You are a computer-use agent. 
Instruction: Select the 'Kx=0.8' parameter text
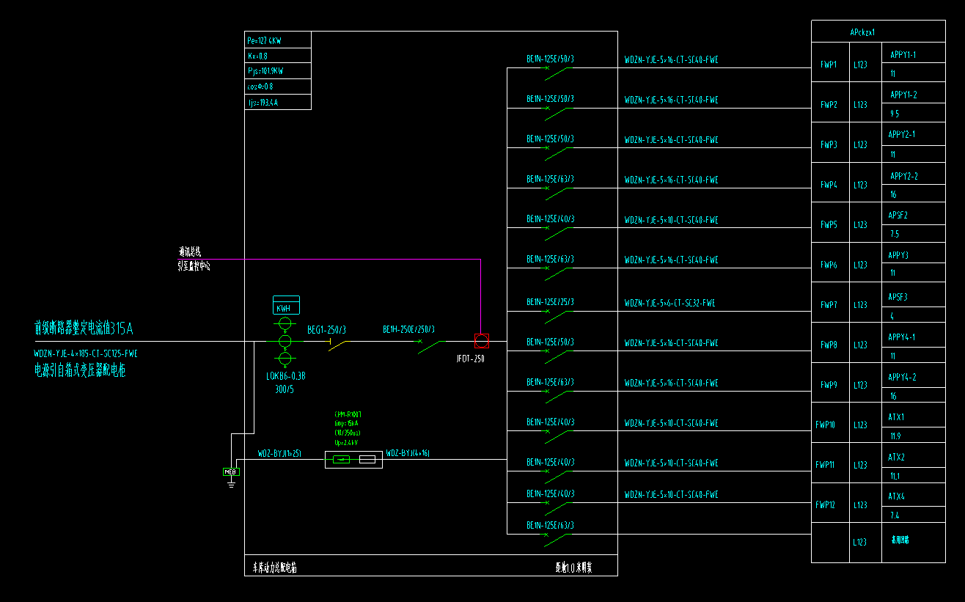258,56
